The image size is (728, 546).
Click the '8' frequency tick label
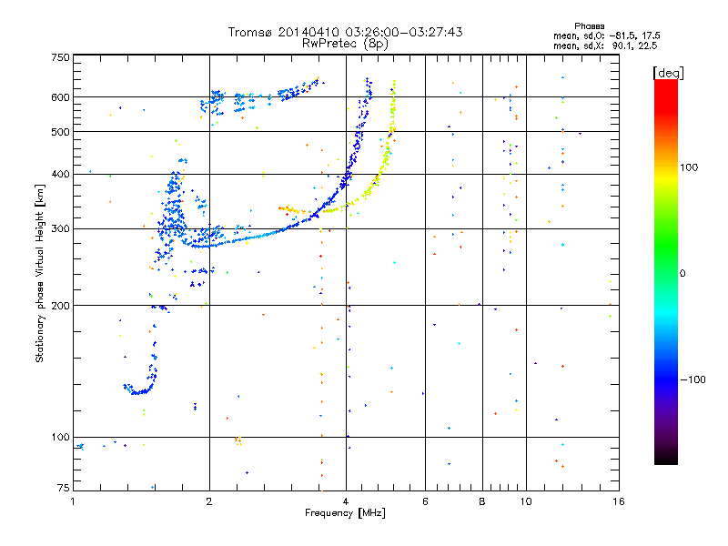[482, 501]
